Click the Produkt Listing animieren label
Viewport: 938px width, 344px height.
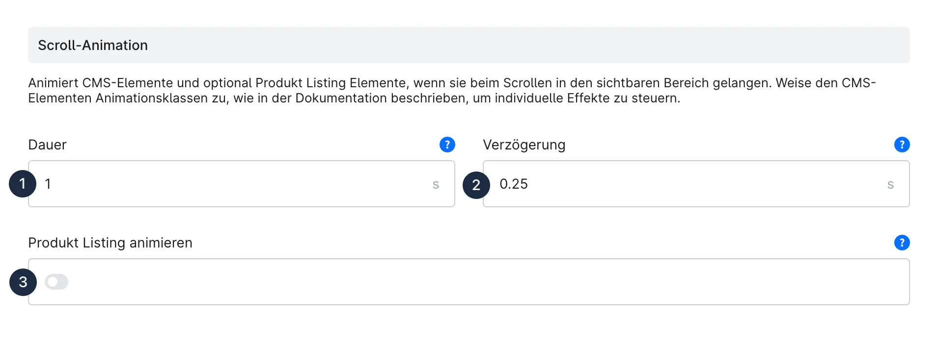[110, 243]
